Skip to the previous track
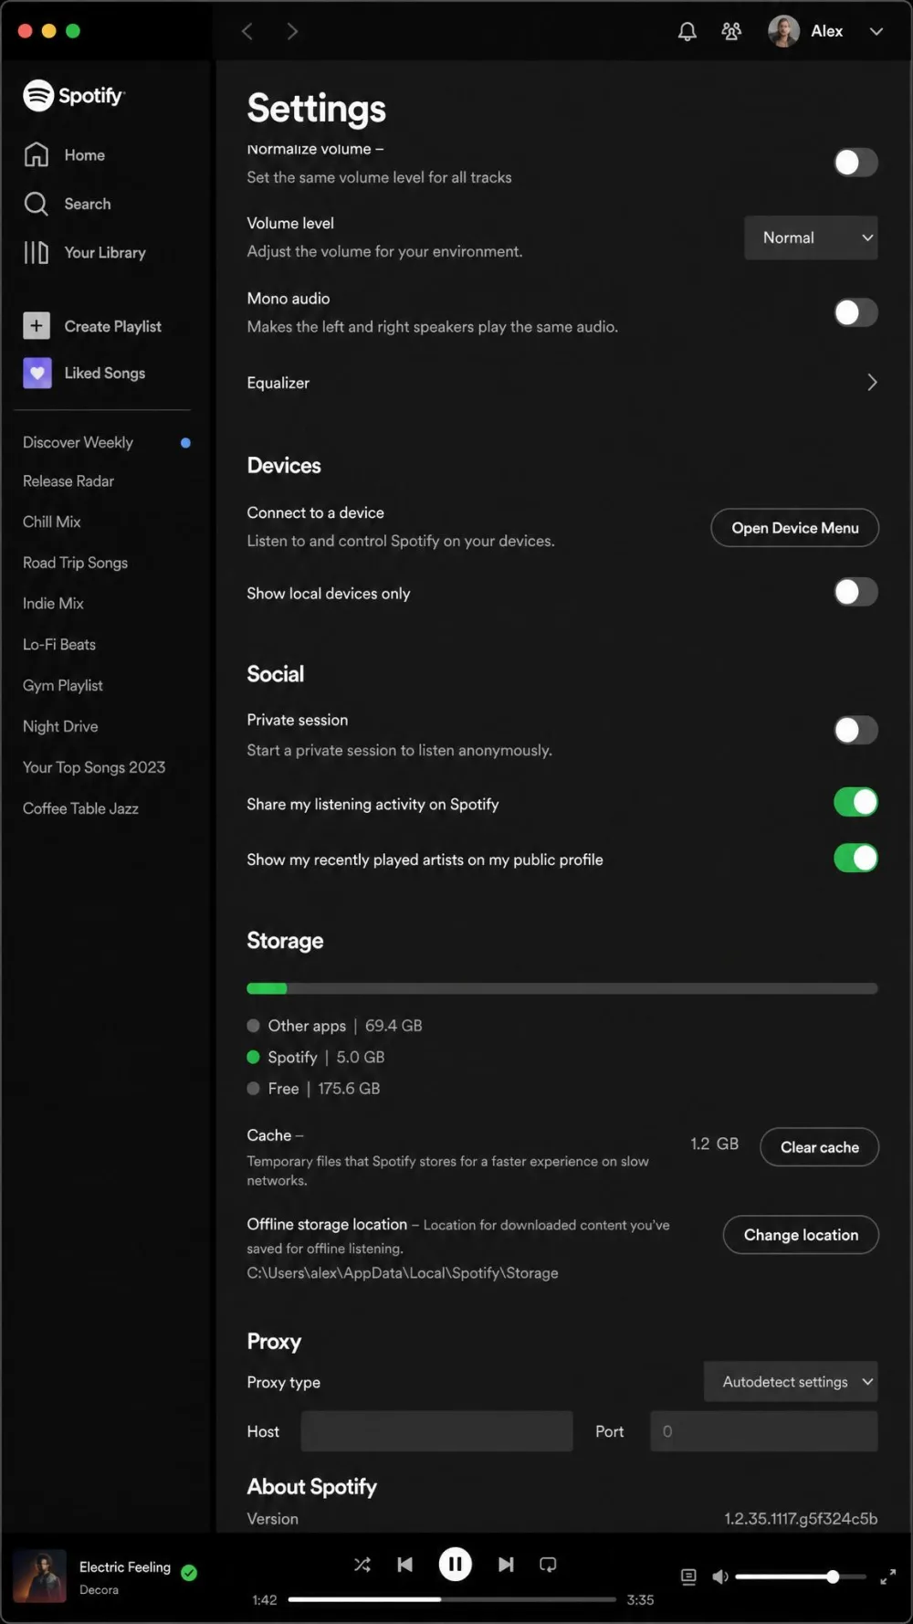913x1624 pixels. click(x=405, y=1565)
